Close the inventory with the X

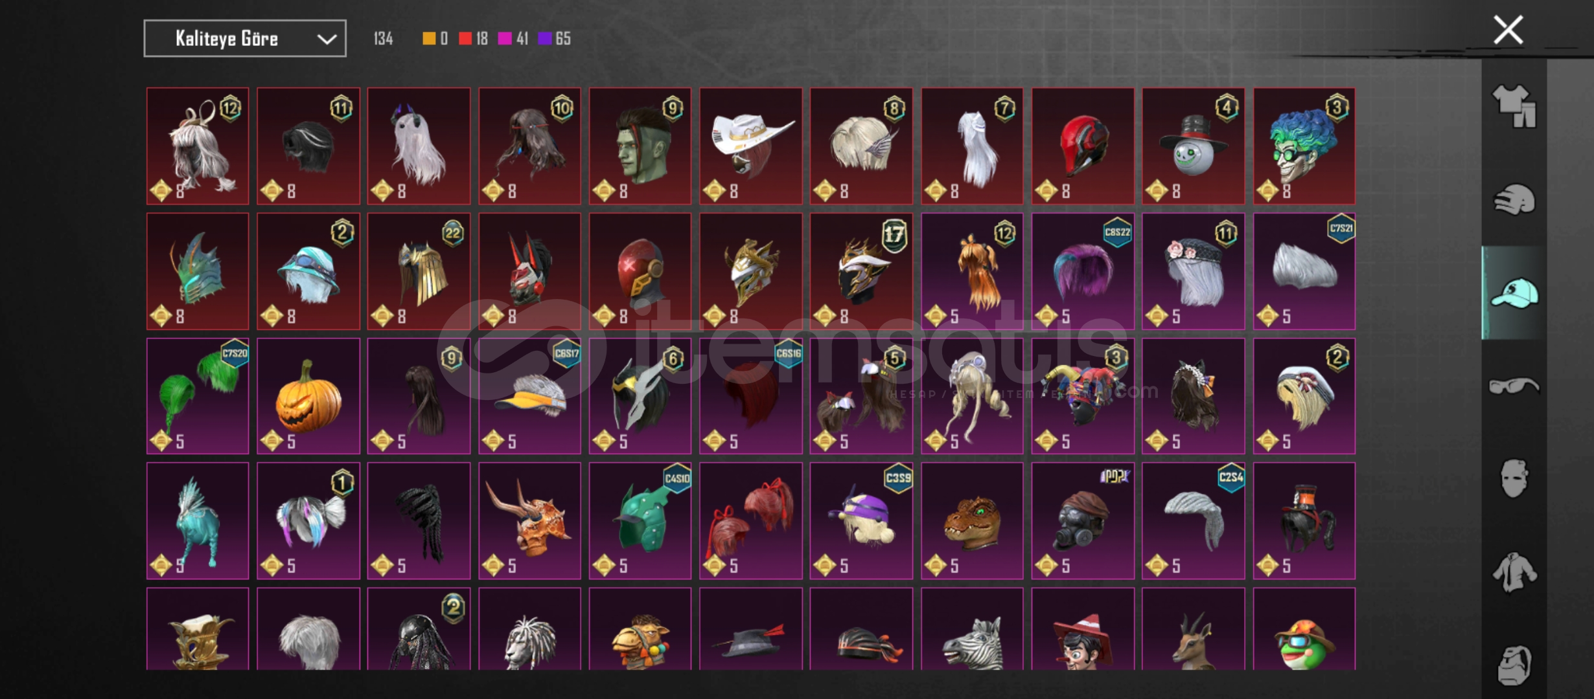point(1508,30)
